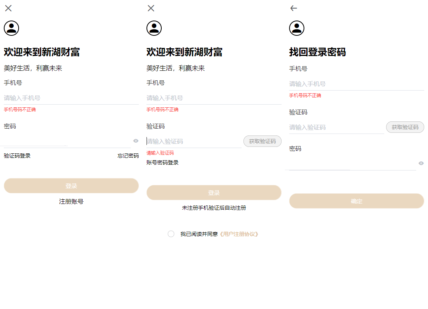The height and width of the screenshot is (309, 428).
Task: Close the verification code login screen with X
Action: pos(151,8)
